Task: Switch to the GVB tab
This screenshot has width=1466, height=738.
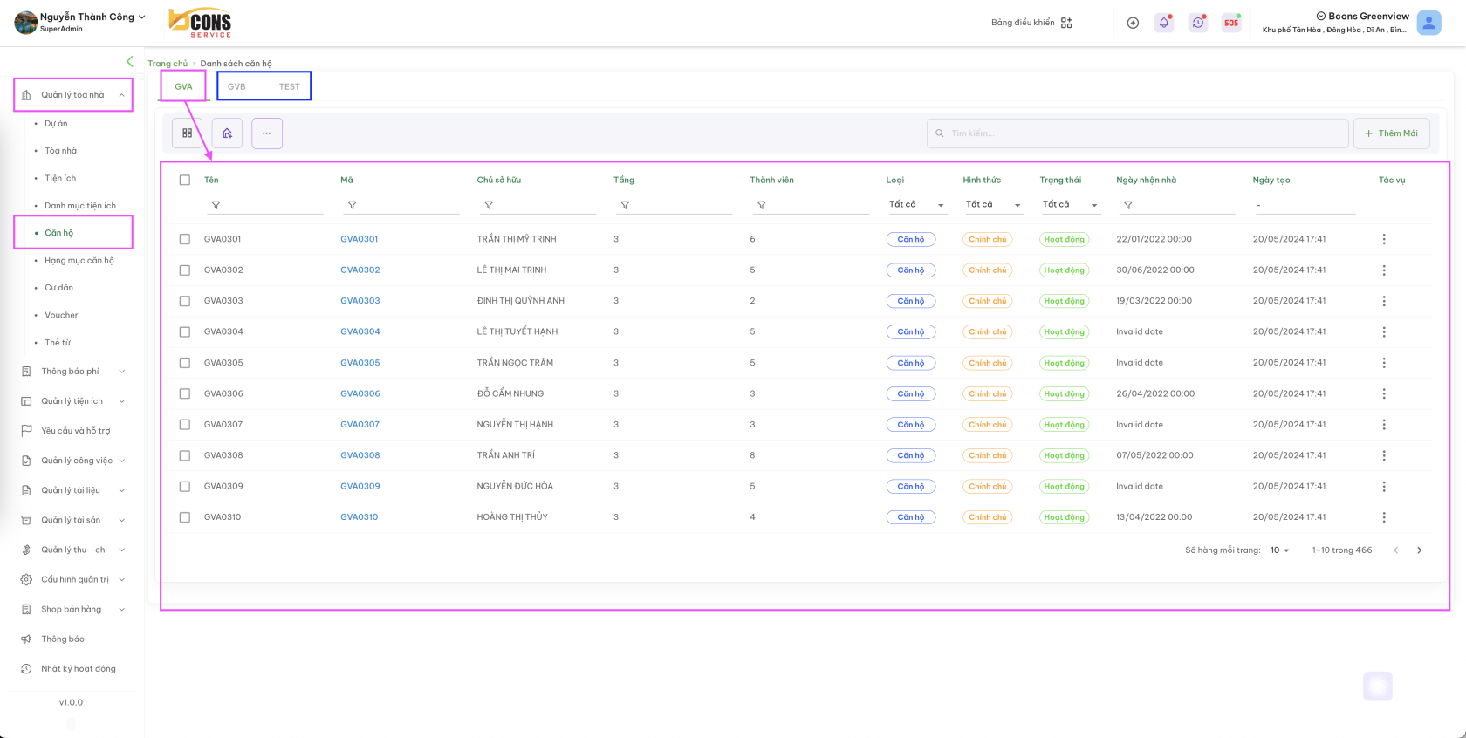Action: click(x=236, y=86)
